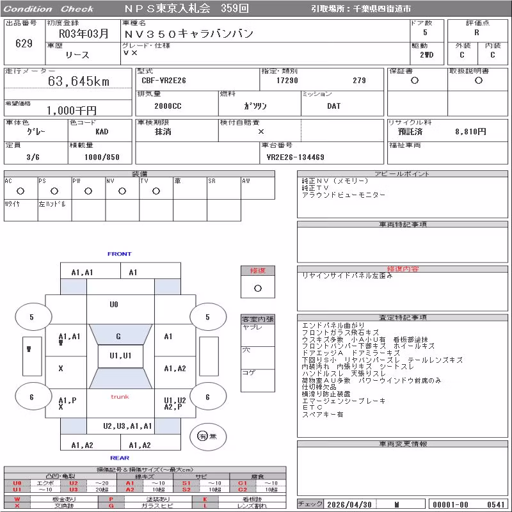Select the load capacity 1000/850
Viewport: 512px width, 512px height.
[x=102, y=157]
